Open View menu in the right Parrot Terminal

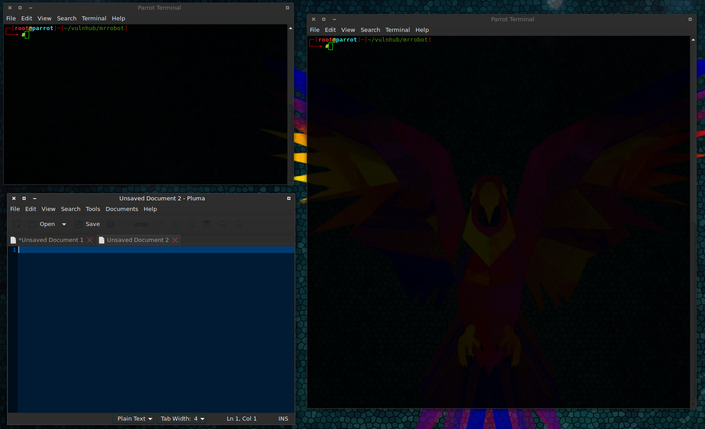coord(348,30)
